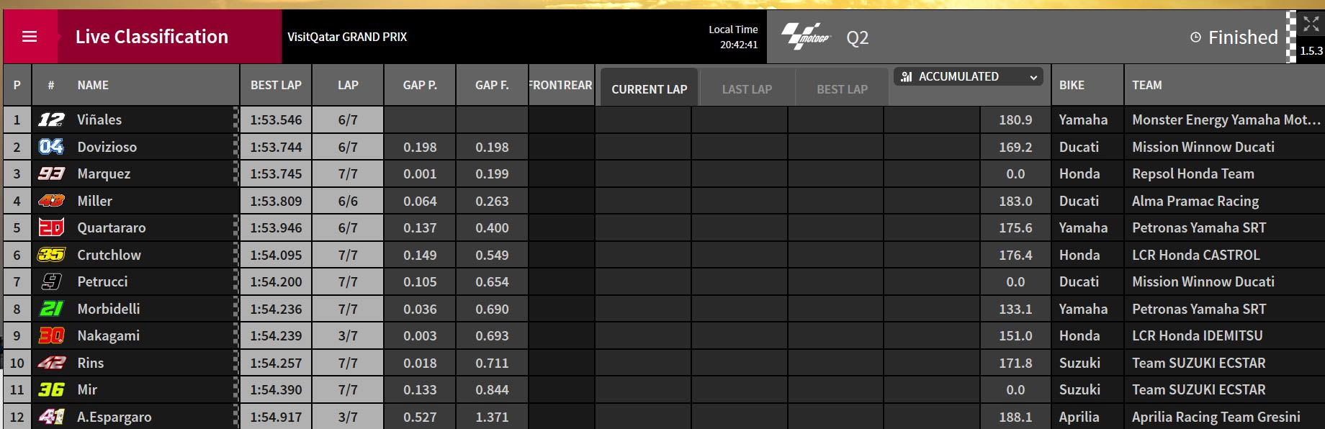Click best lap time 1:54.917
Viewport: 1325px width, 429px height.
(276, 417)
